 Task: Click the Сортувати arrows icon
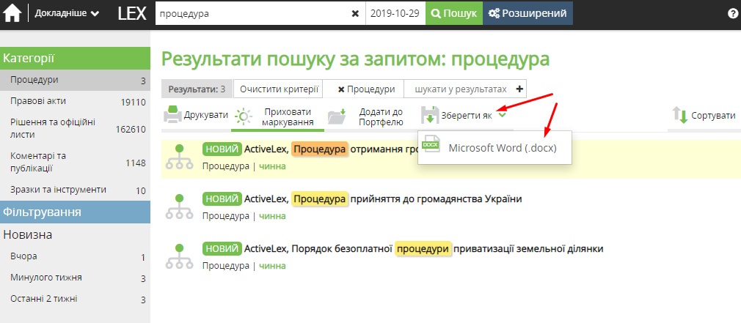(x=679, y=116)
